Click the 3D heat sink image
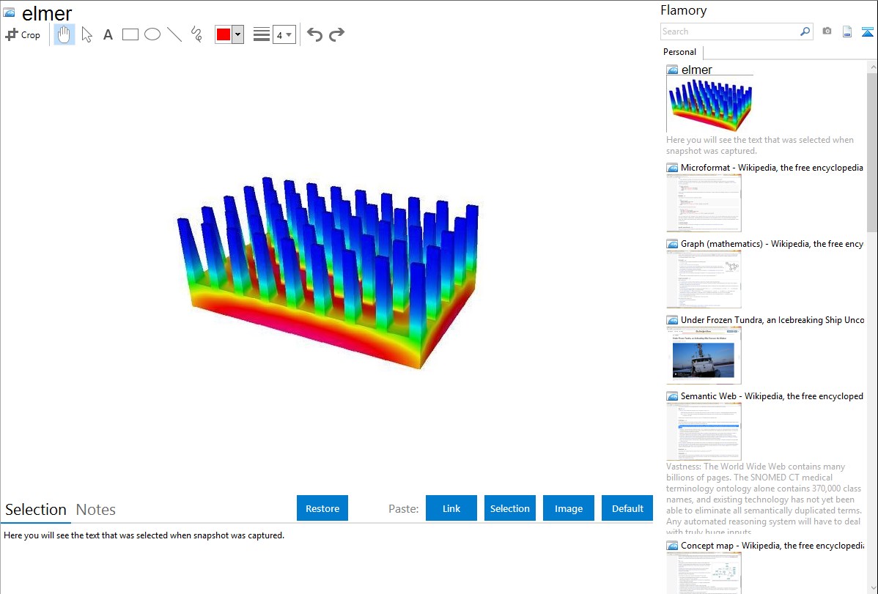Image resolution: width=878 pixels, height=594 pixels. (x=328, y=272)
